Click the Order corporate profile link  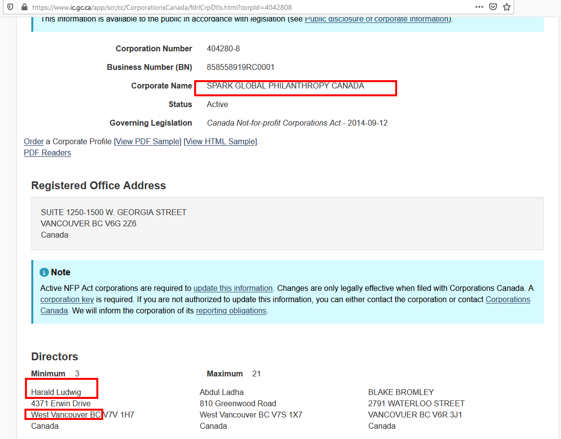coord(34,142)
